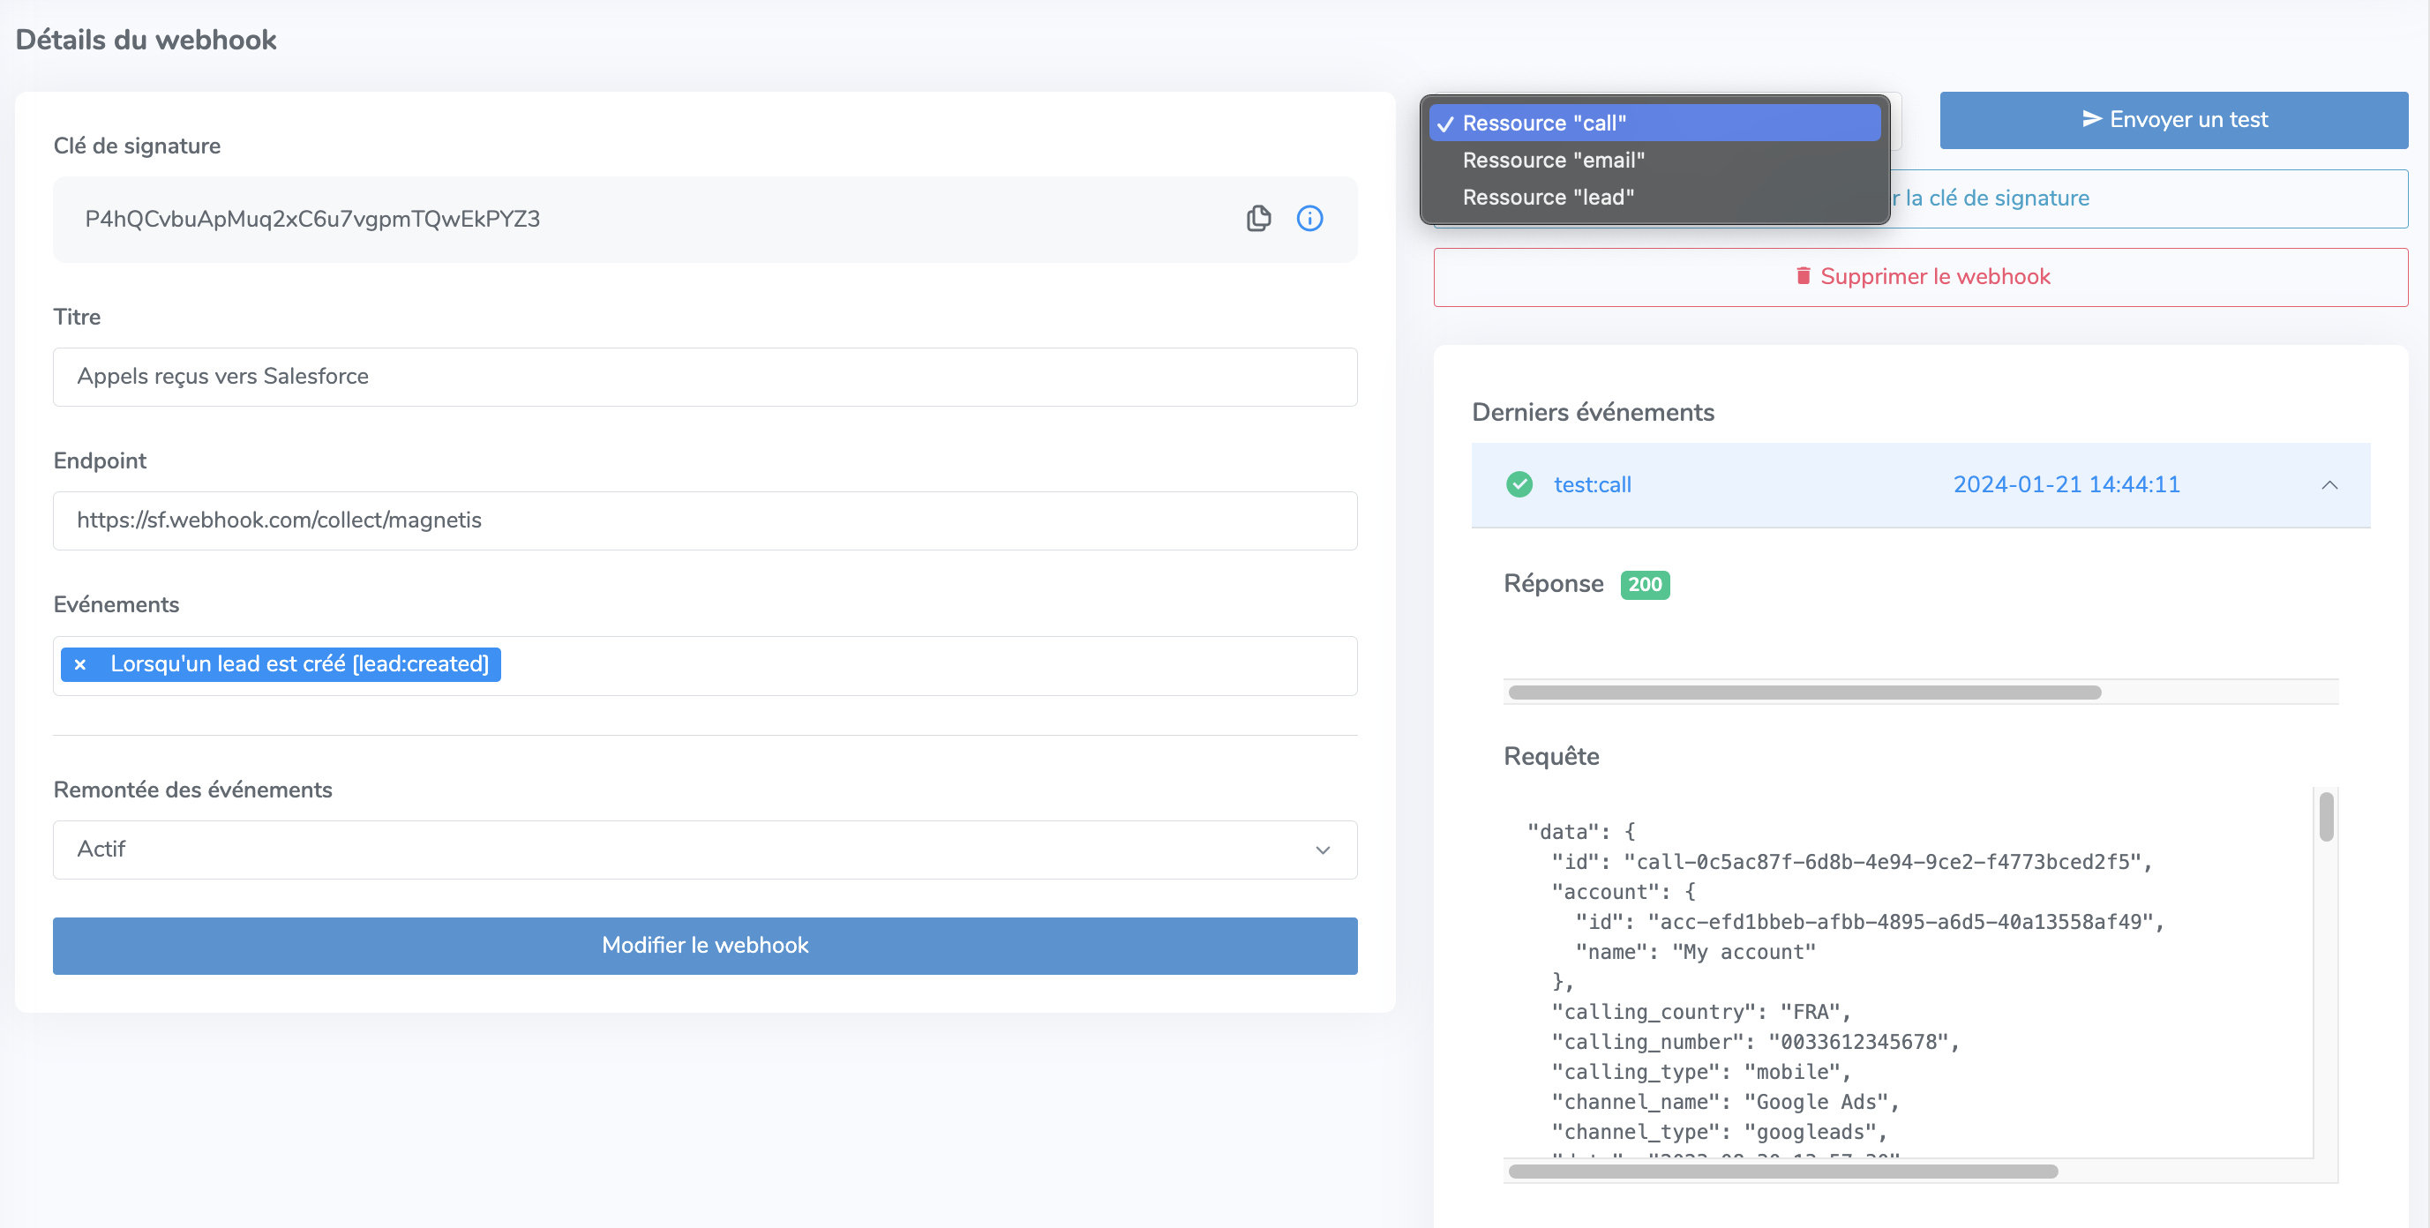Remove the lead:created event tag

tap(80, 665)
